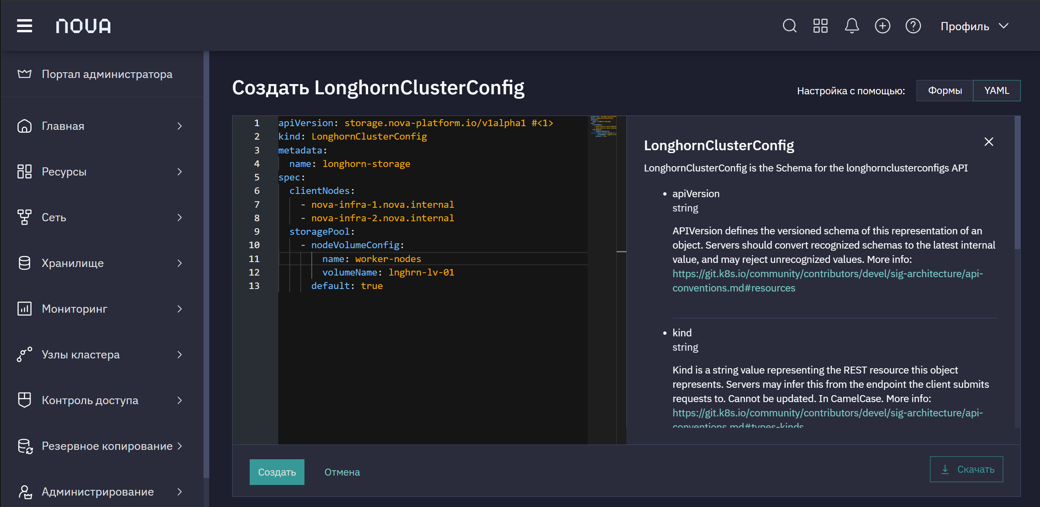Open the Профиль dropdown
Screen dimensions: 1040x507
point(975,26)
